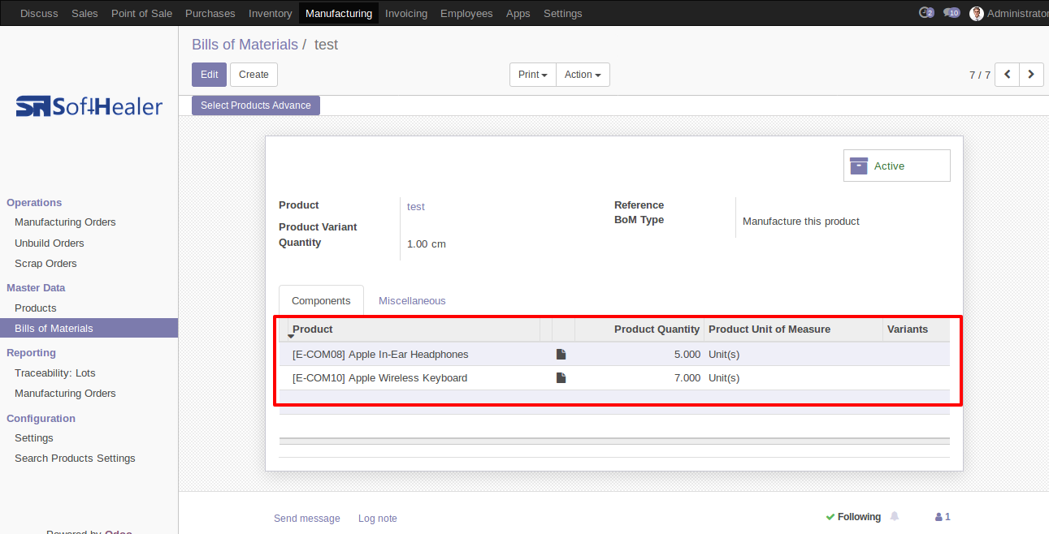The image size is (1049, 534).
Task: Select the Apple In-Ear Headphones row
Action: point(614,354)
